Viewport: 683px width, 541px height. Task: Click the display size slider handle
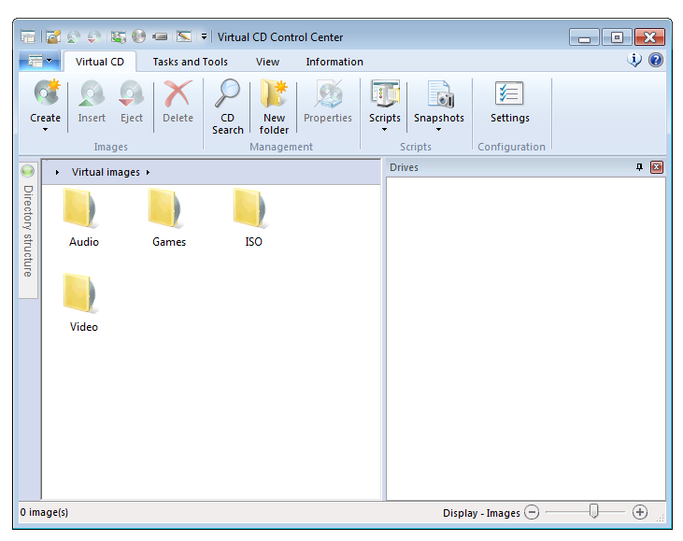tap(593, 511)
